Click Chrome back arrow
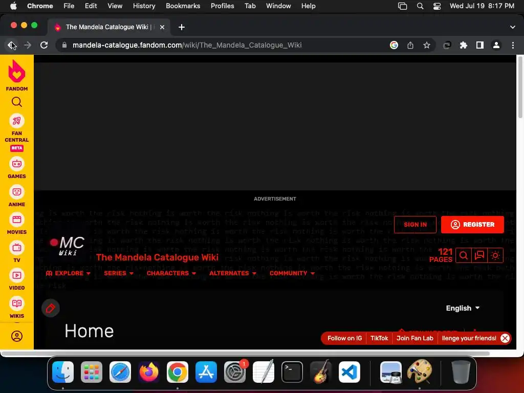The image size is (524, 393). 11,45
